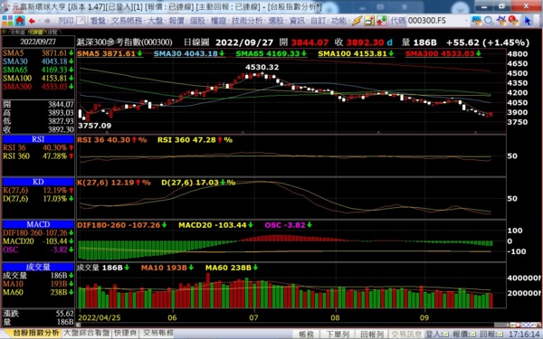Screen dimensions: 543x339
Task: Click the 帳務 button in status bar
Action: (306, 334)
